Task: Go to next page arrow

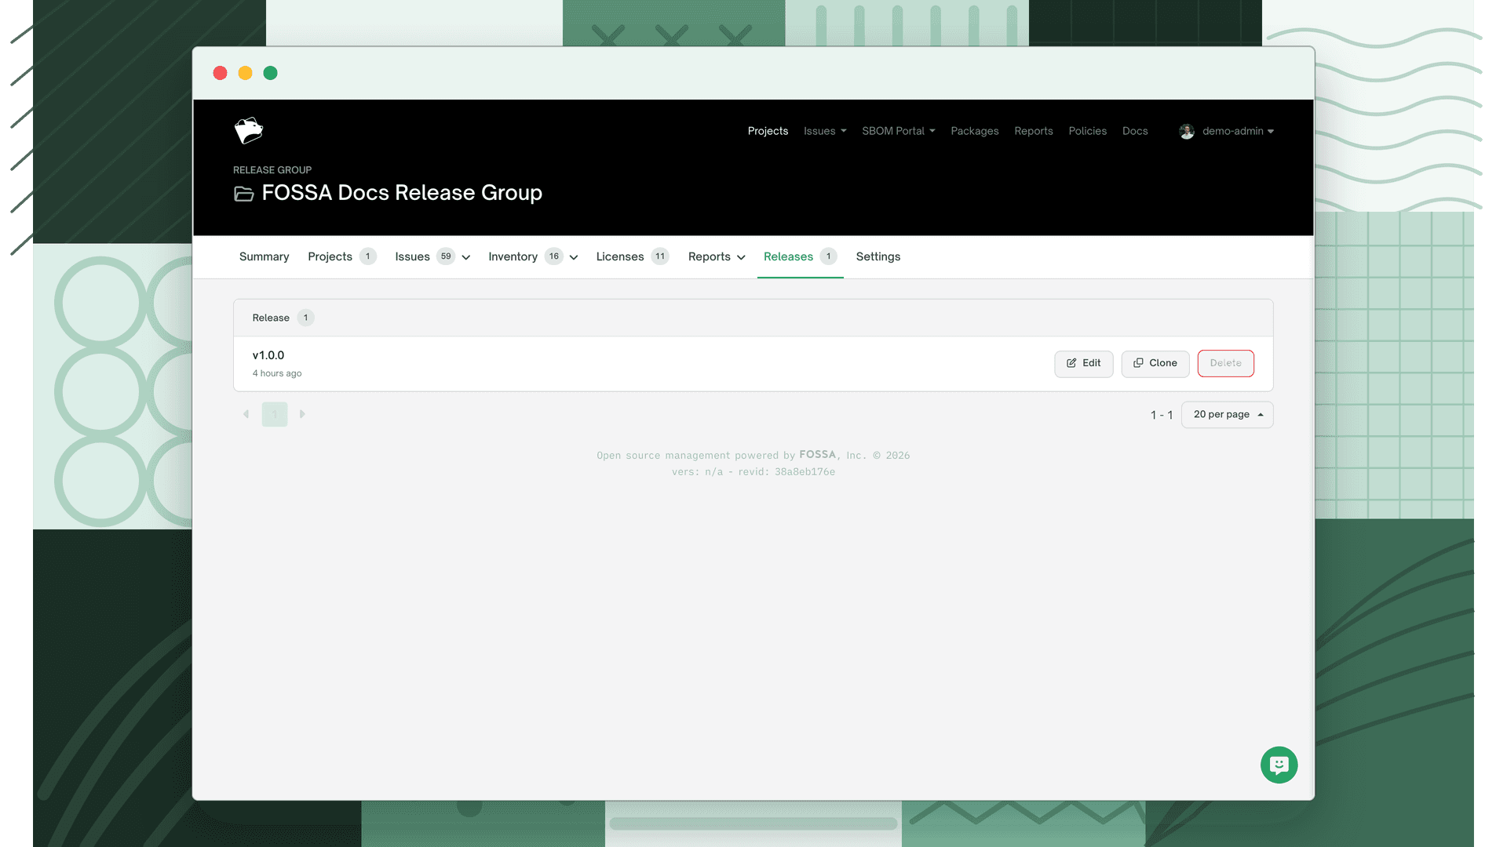Action: [x=302, y=414]
